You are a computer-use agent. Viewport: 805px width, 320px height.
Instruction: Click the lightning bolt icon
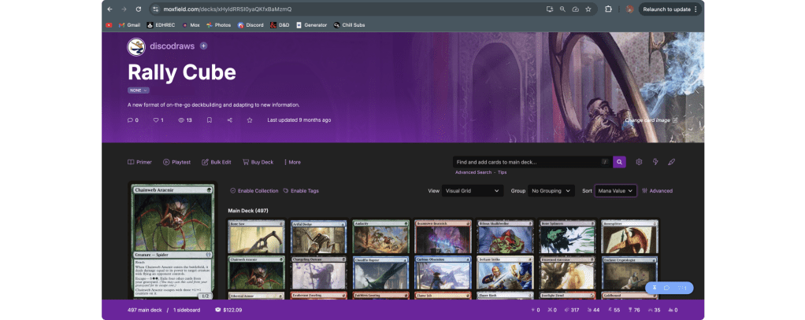point(655,162)
